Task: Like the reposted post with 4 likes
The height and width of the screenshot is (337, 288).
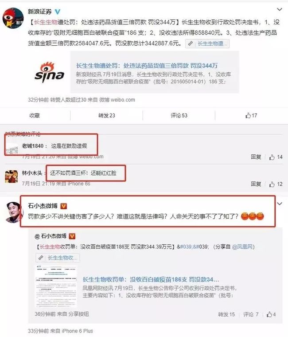Action: (271, 314)
